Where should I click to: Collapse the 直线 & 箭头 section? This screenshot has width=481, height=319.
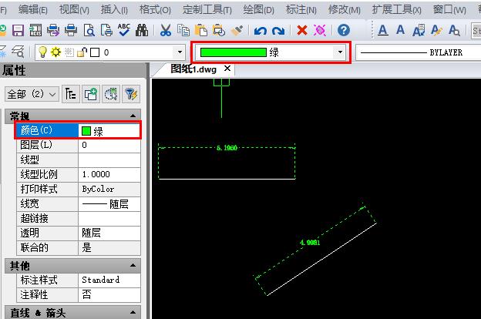133,313
